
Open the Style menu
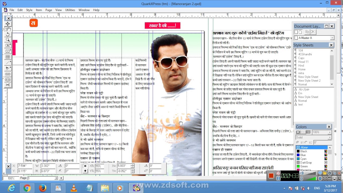[29, 10]
